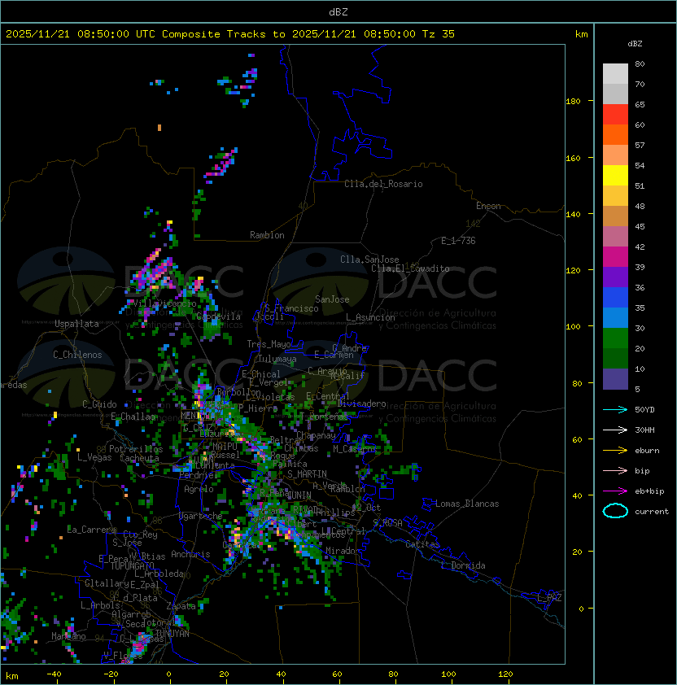The height and width of the screenshot is (685, 677).
Task: Select the '-40' km tick value
Action: (x=54, y=674)
